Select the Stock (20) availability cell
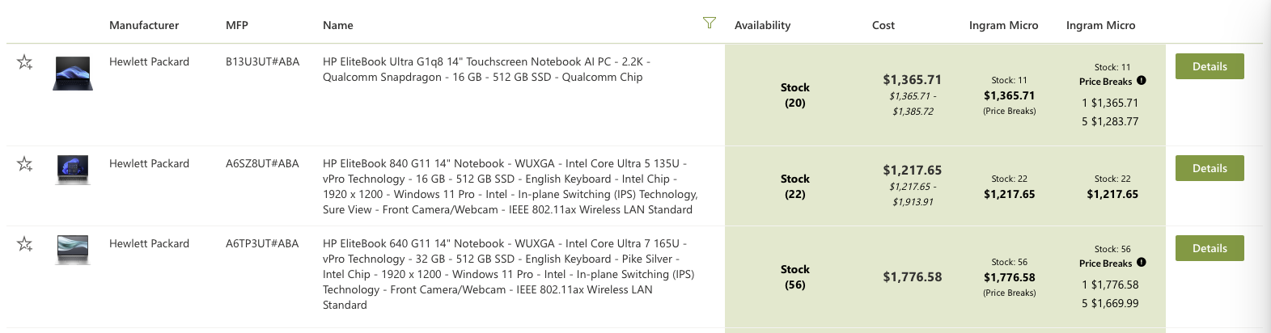1271x333 pixels. 795,95
